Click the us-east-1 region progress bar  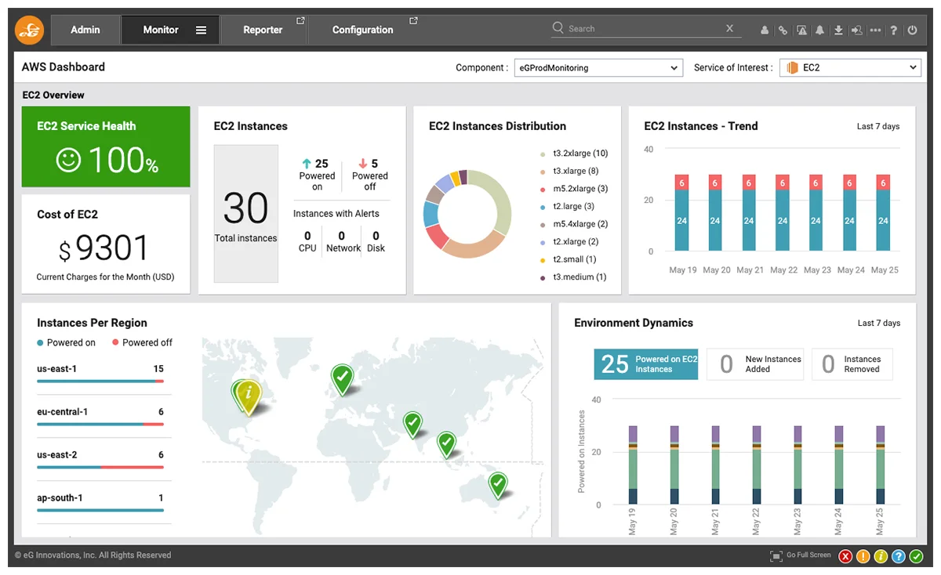[100, 382]
